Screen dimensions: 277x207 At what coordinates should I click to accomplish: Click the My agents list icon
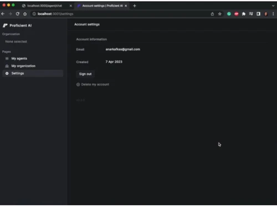(7, 59)
